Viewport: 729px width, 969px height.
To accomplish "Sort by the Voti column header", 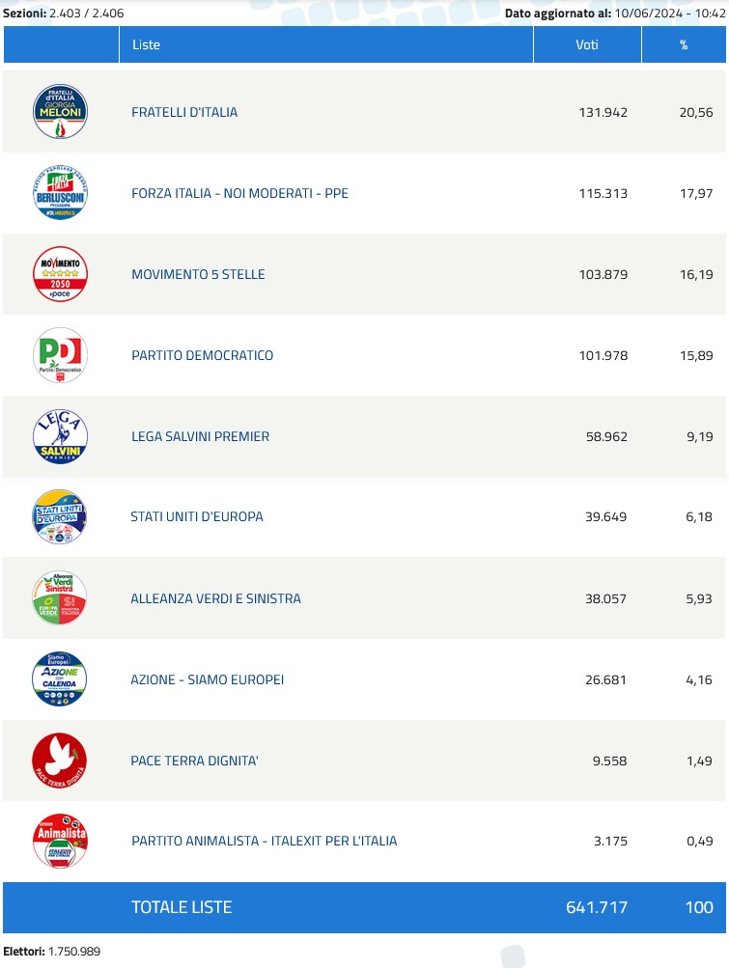I will coord(587,45).
